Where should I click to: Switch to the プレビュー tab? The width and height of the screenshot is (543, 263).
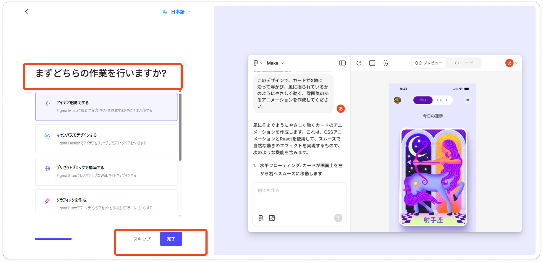[x=429, y=63]
